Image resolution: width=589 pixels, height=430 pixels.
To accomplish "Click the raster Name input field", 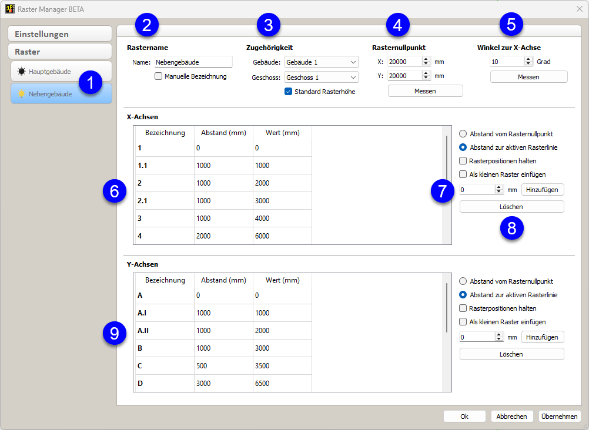I will point(193,62).
